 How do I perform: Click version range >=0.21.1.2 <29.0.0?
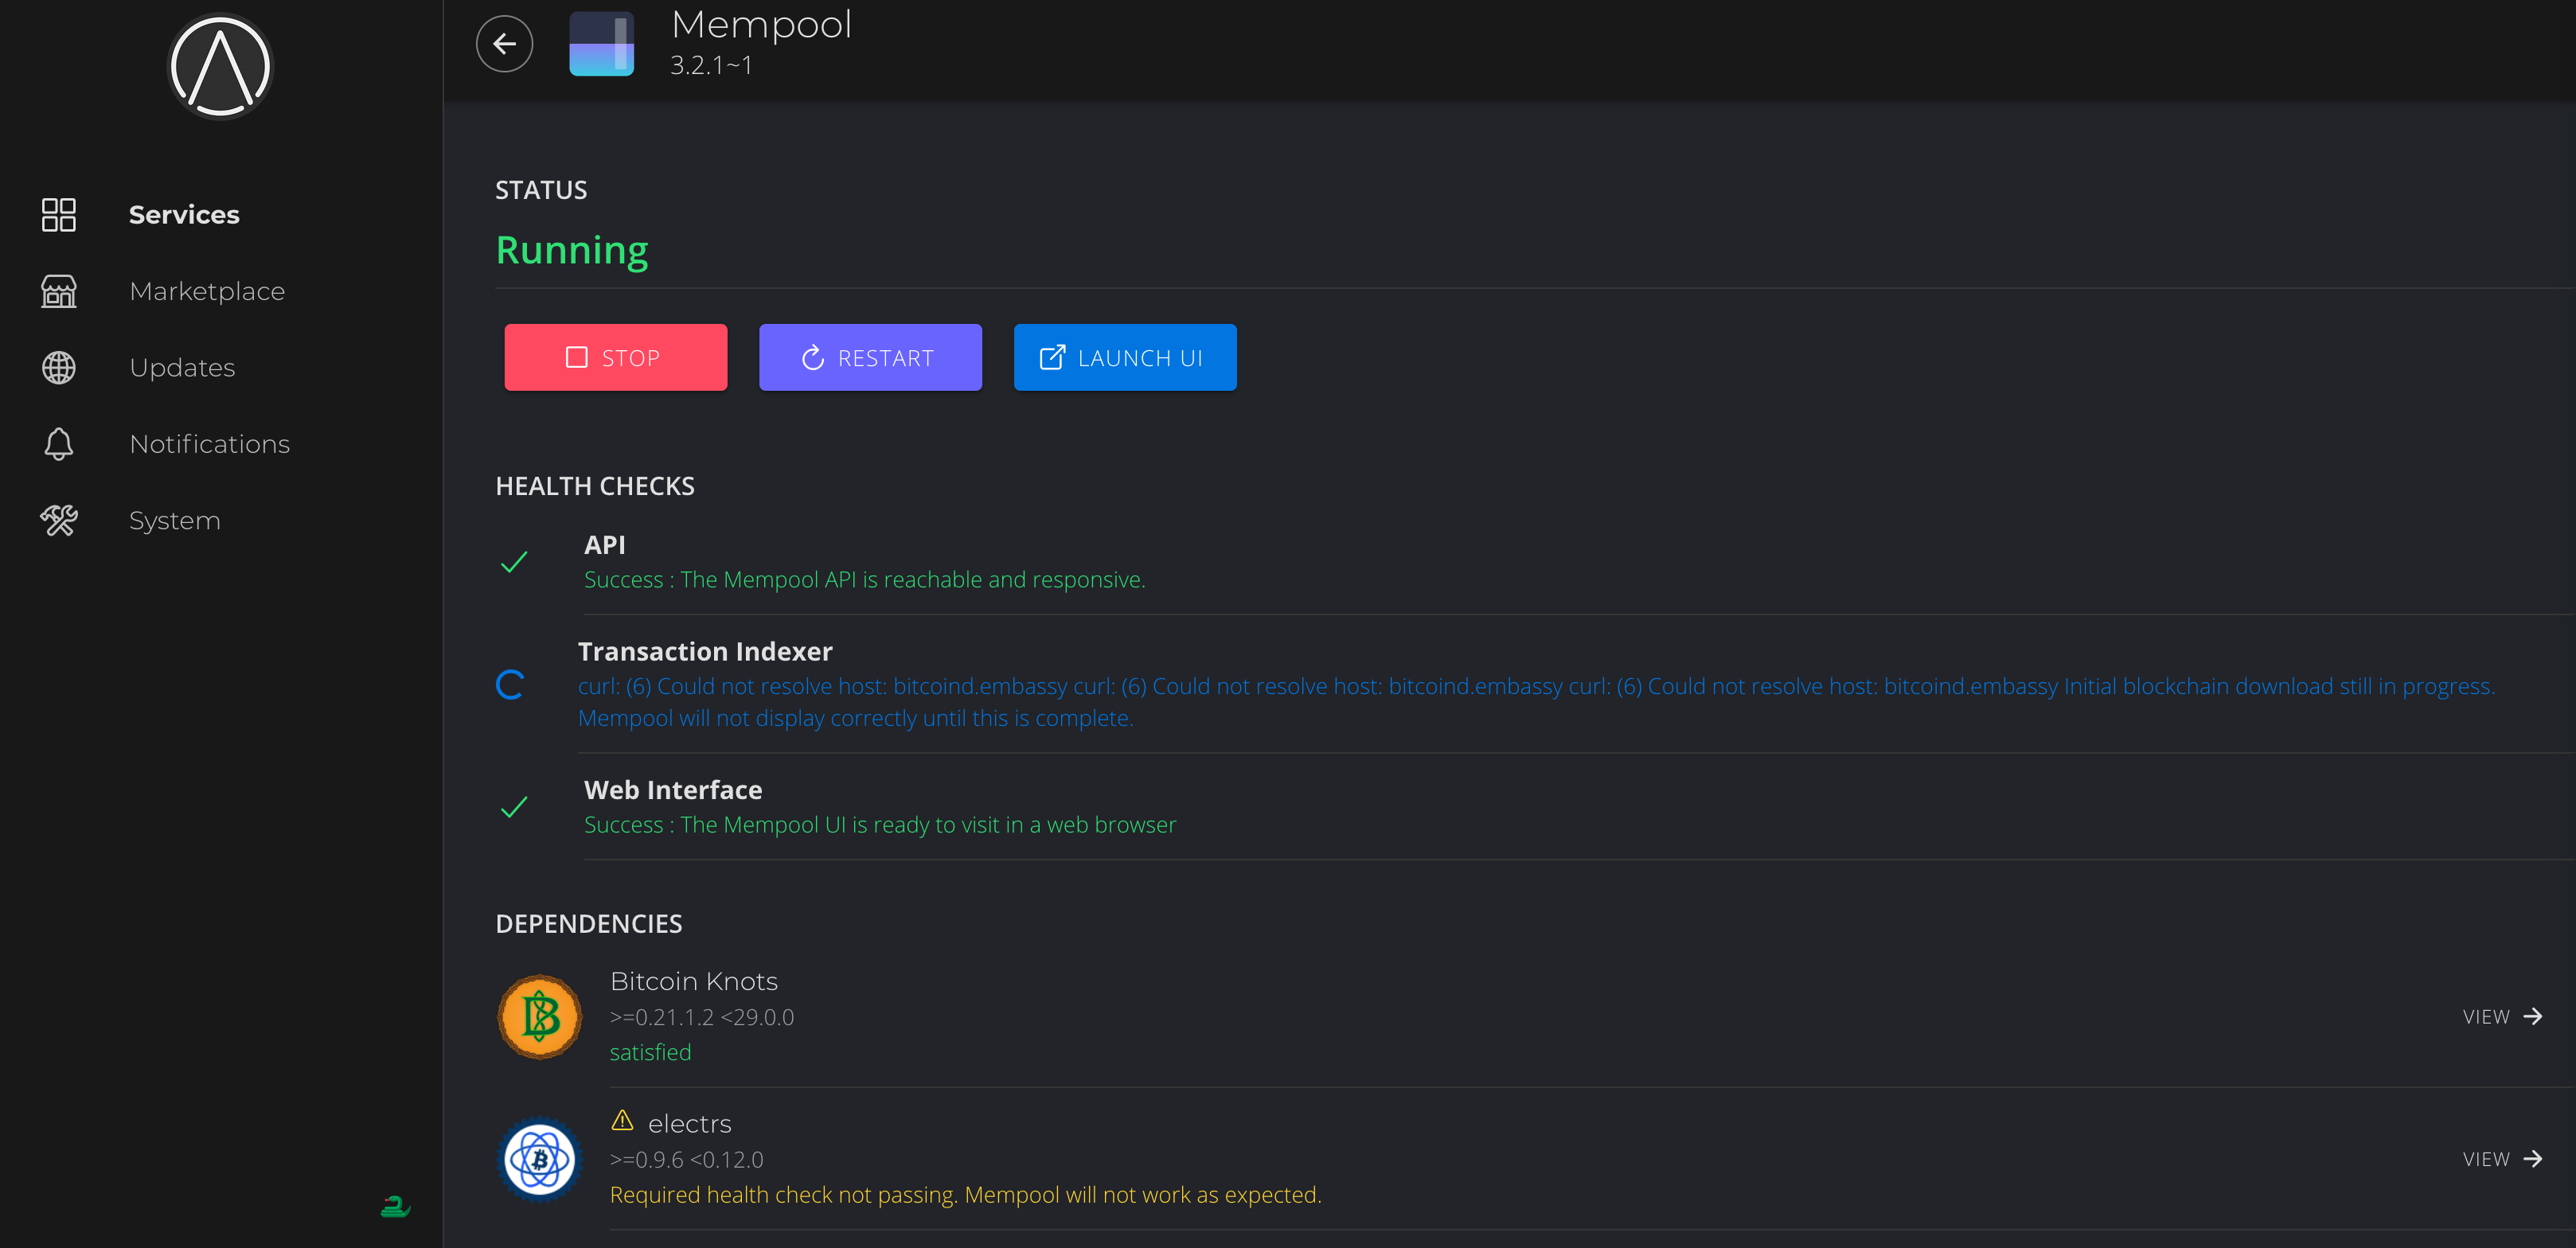click(x=702, y=1017)
